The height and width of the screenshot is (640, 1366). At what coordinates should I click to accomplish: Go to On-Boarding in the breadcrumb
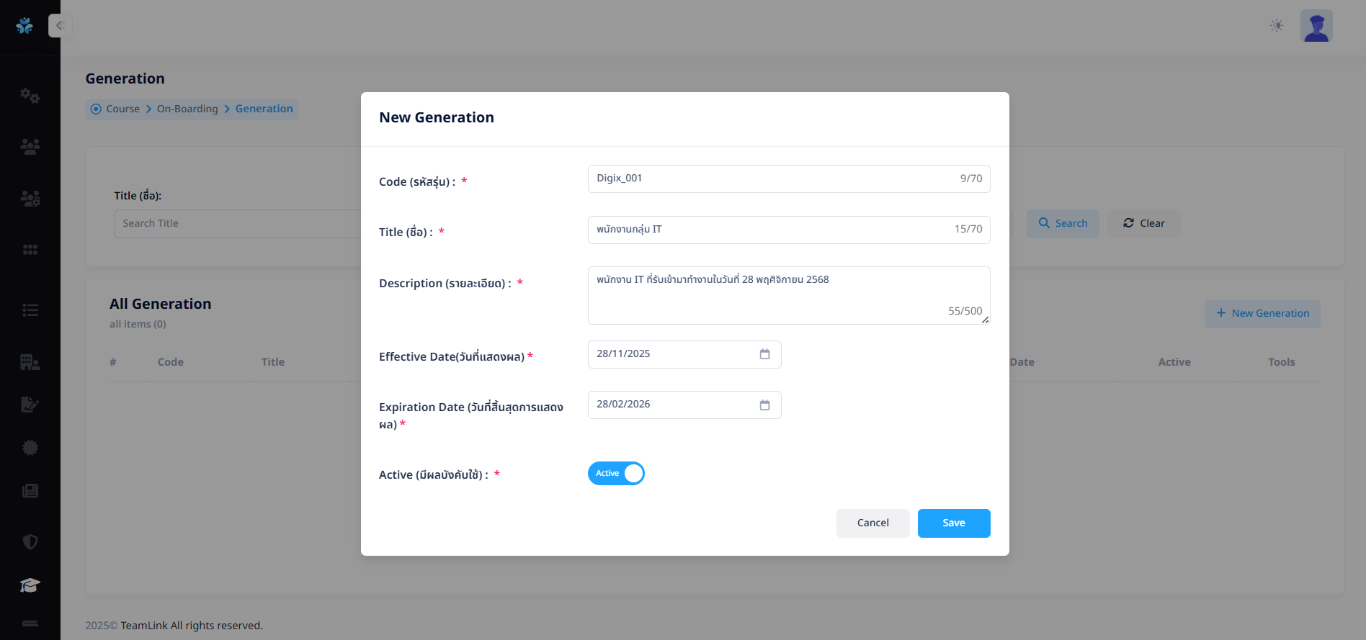[x=187, y=109]
